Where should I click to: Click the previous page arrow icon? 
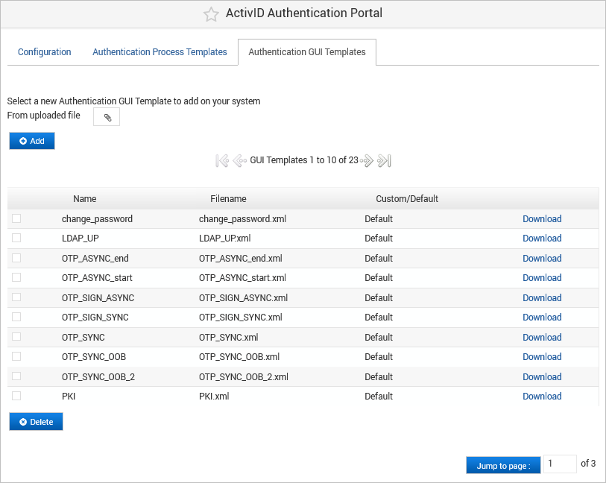tap(239, 160)
